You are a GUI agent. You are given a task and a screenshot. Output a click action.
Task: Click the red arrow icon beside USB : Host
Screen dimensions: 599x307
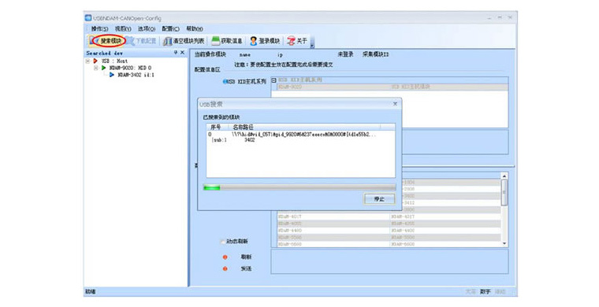tap(95, 61)
